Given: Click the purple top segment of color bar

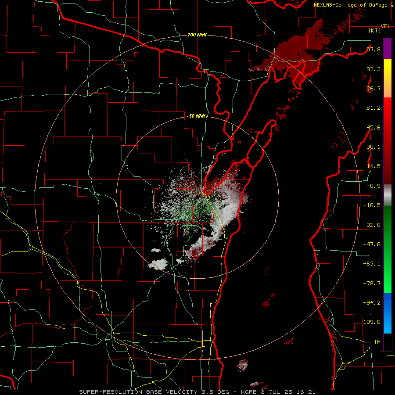Looking at the screenshot, I should [388, 49].
